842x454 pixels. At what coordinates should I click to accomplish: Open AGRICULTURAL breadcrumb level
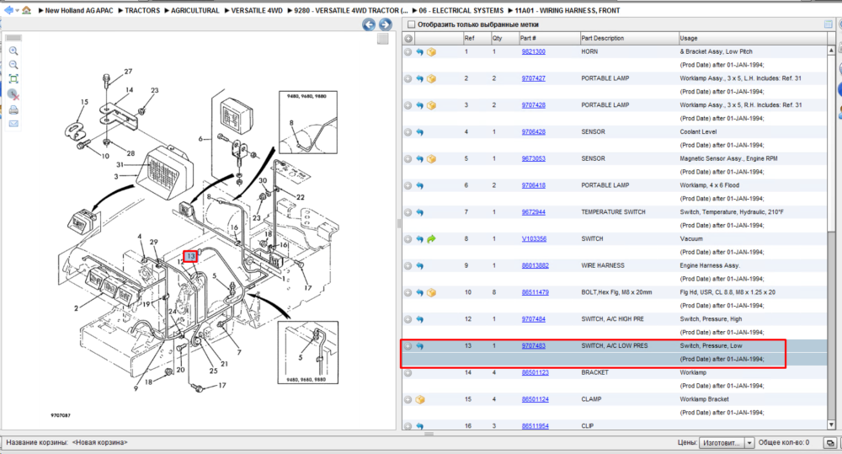[x=195, y=10]
